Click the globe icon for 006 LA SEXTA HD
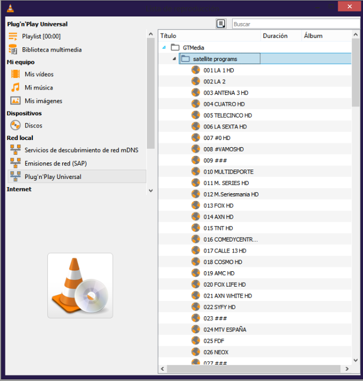The width and height of the screenshot is (363, 381). pos(195,126)
